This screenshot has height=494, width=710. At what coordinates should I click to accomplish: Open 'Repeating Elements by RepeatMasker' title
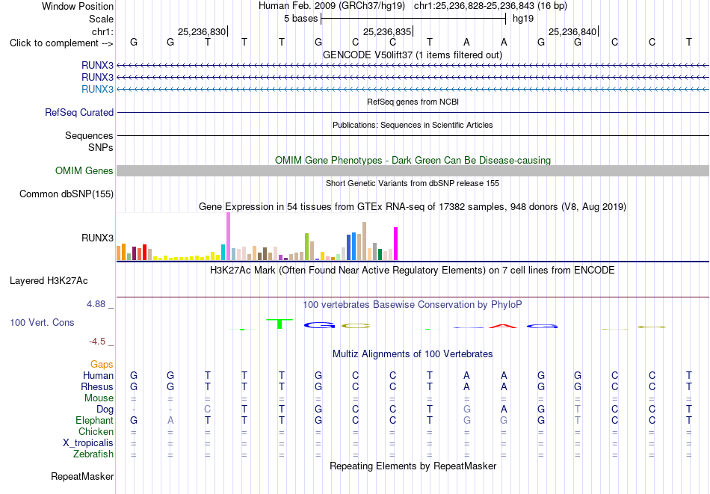[413, 466]
